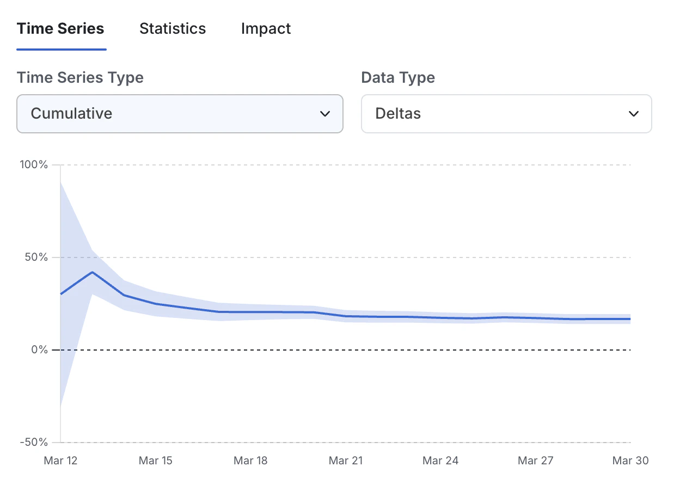
Task: Select the Time Series tab
Action: click(60, 28)
